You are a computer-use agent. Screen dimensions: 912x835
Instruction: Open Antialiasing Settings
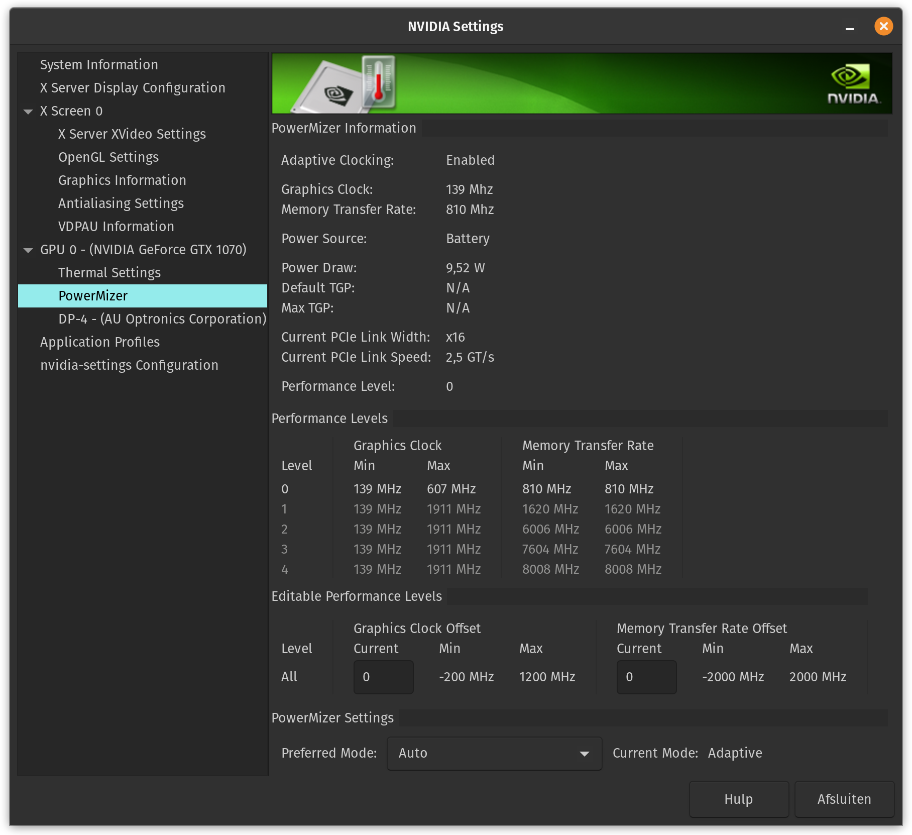[121, 203]
